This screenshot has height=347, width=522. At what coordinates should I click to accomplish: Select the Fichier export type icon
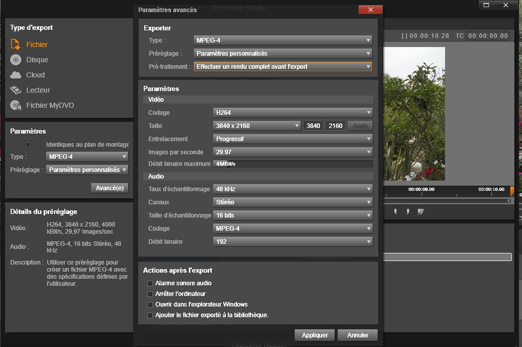click(15, 44)
